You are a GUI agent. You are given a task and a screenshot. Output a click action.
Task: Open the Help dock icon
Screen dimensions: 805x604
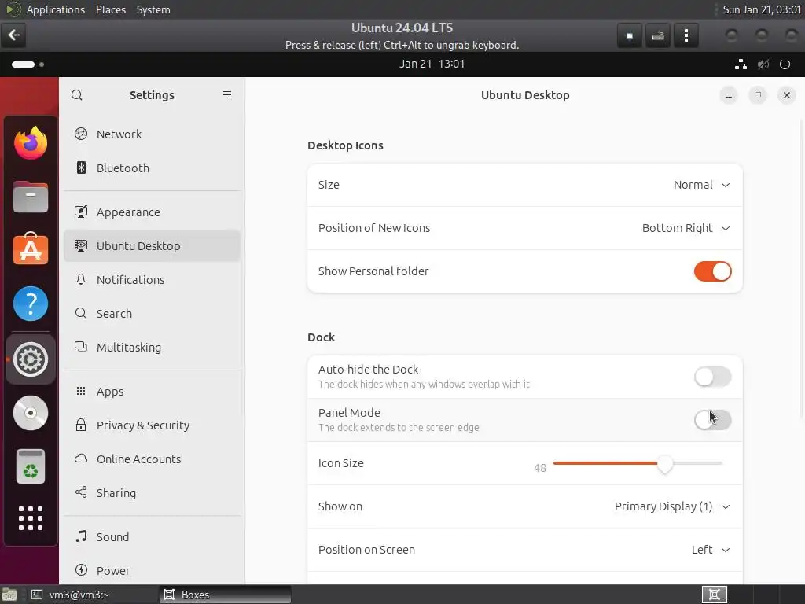(31, 304)
